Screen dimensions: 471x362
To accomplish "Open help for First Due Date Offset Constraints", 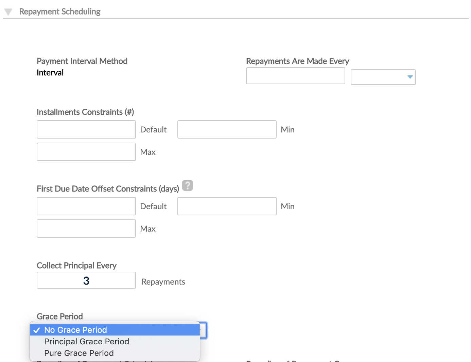I will point(187,185).
